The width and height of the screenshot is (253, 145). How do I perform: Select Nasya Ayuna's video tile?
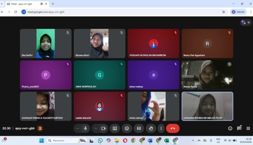point(207,75)
